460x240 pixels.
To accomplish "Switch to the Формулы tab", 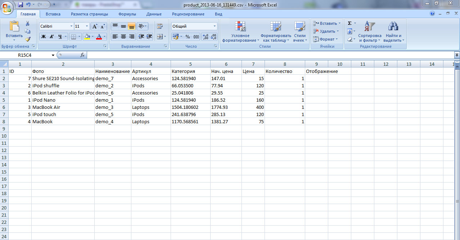I will coord(127,14).
